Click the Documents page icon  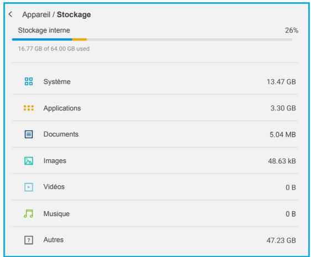(29, 134)
